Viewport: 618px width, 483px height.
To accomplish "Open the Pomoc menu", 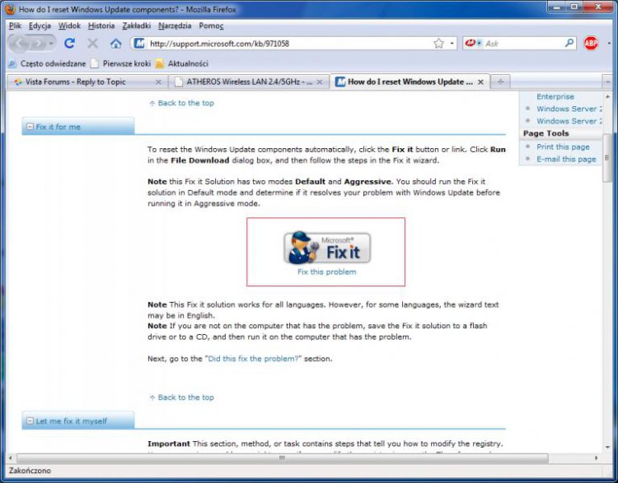I will [x=211, y=26].
